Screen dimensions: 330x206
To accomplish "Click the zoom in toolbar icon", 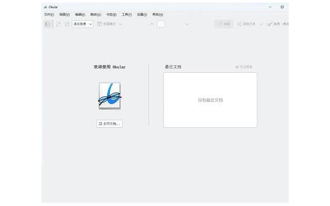I will pyautogui.click(x=67, y=24).
